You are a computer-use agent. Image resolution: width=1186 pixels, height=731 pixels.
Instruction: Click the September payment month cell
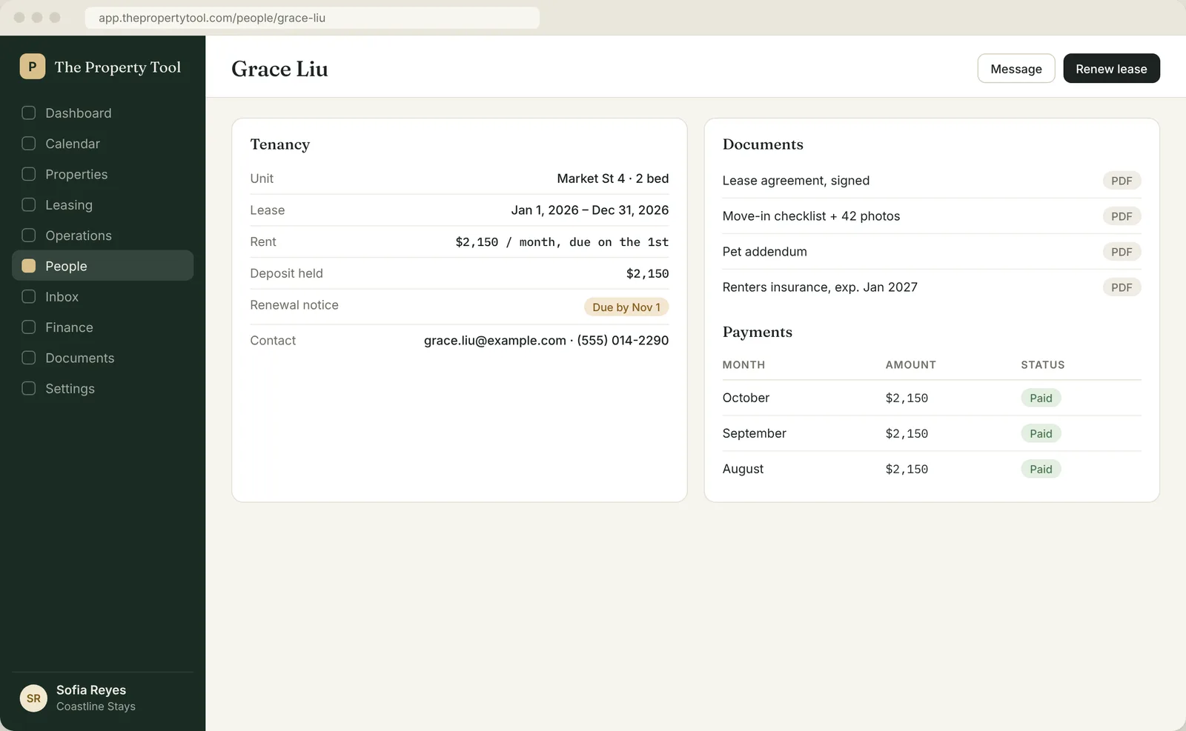[754, 433]
